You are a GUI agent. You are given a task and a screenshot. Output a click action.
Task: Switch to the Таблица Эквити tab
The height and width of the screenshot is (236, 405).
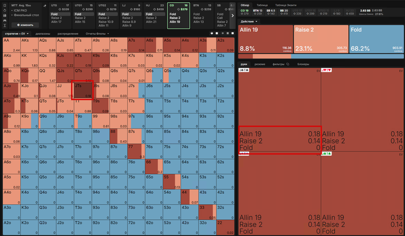(286, 5)
